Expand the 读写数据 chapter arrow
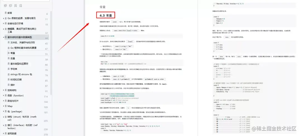This screenshot has height=136, width=301. (3, 133)
